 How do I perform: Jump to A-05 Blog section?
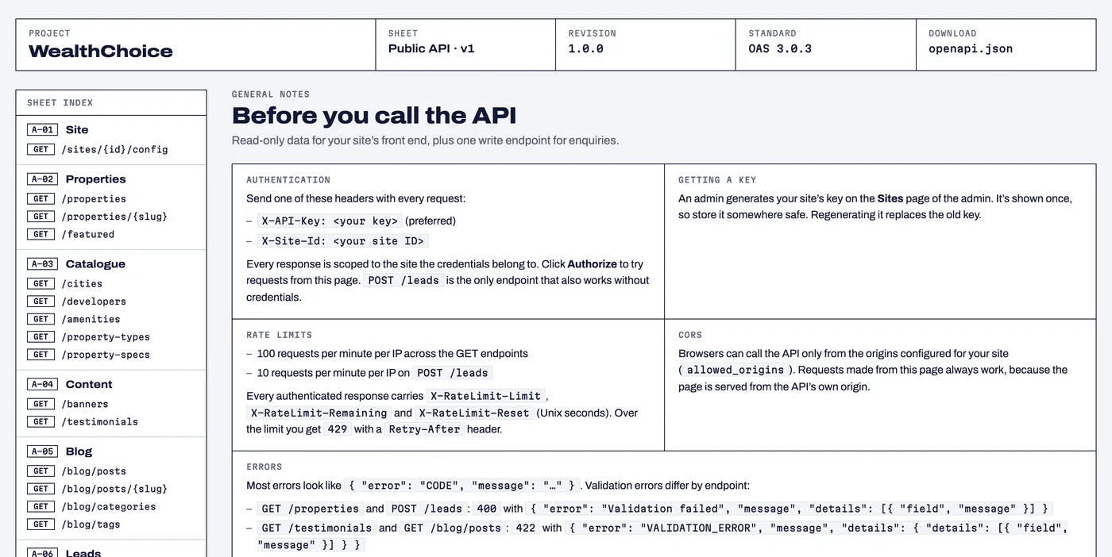[x=60, y=451]
